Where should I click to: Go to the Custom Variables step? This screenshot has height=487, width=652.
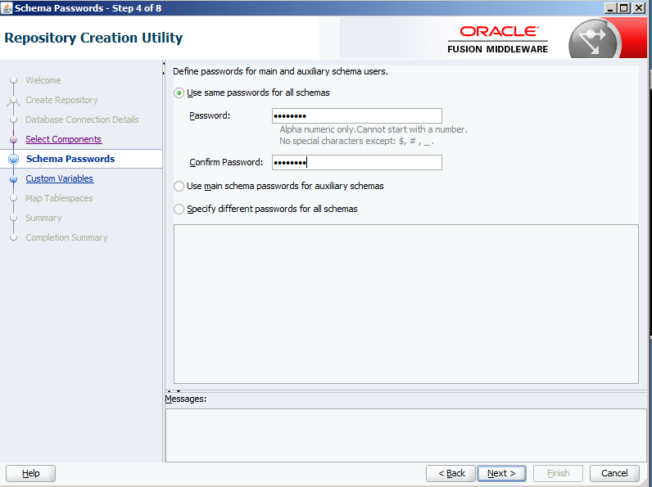pos(59,179)
